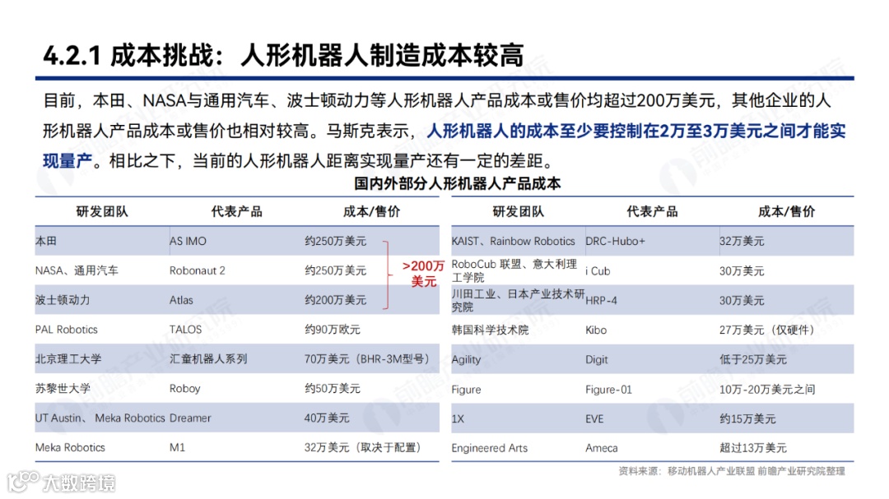Image resolution: width=889 pixels, height=499 pixels.
Task: Click the price '40万美元'
Action: tap(327, 418)
